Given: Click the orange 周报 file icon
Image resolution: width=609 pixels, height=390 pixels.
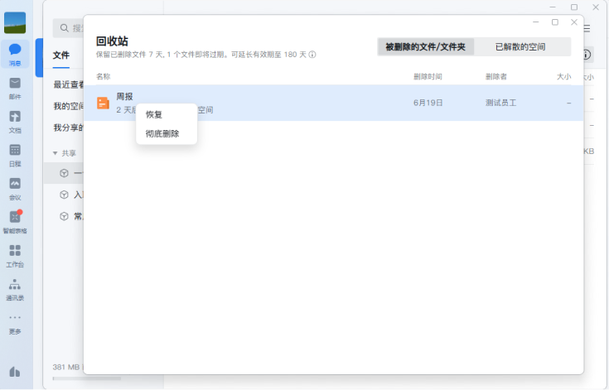Looking at the screenshot, I should 103,103.
